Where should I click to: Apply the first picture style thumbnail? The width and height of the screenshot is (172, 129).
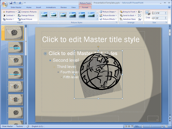click(x=44, y=15)
